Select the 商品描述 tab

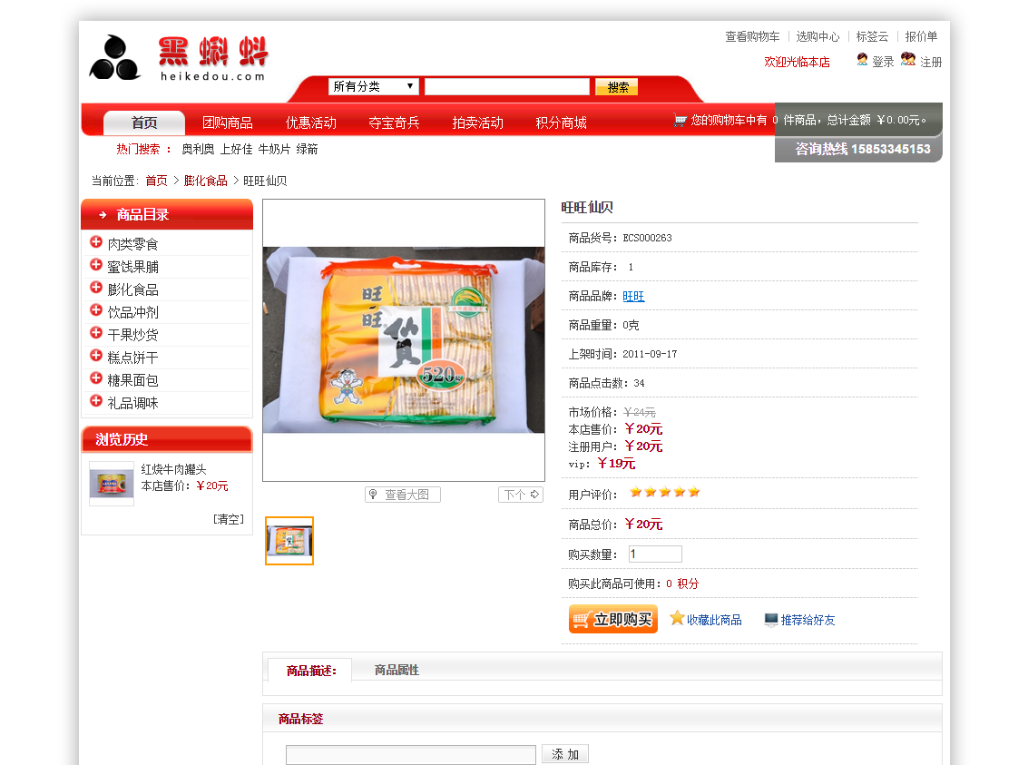[311, 671]
